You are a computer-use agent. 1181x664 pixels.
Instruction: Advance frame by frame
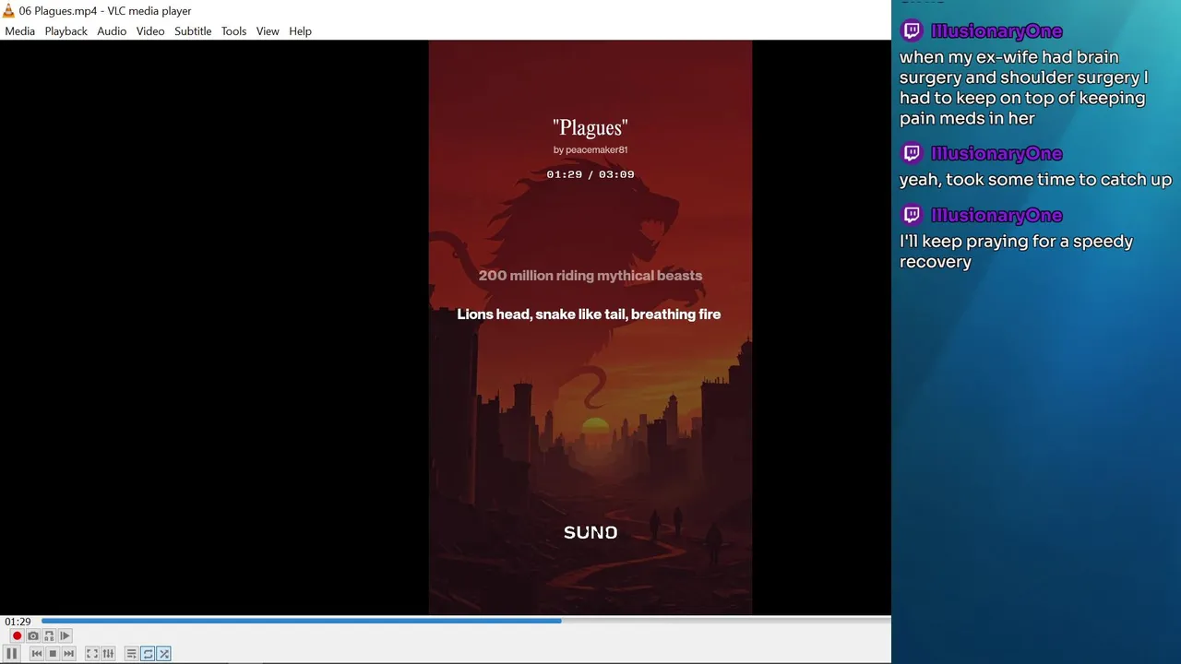65,635
